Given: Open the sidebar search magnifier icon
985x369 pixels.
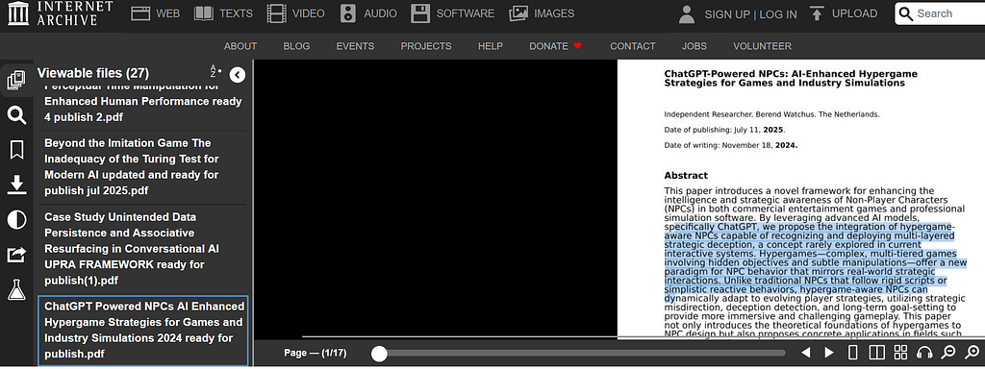Looking at the screenshot, I should [16, 115].
